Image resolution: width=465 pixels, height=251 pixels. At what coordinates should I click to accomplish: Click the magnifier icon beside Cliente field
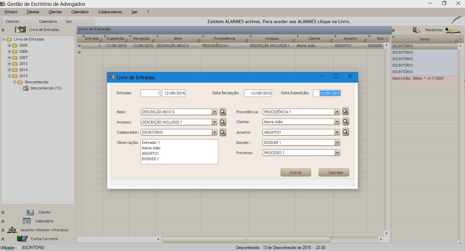click(345, 122)
